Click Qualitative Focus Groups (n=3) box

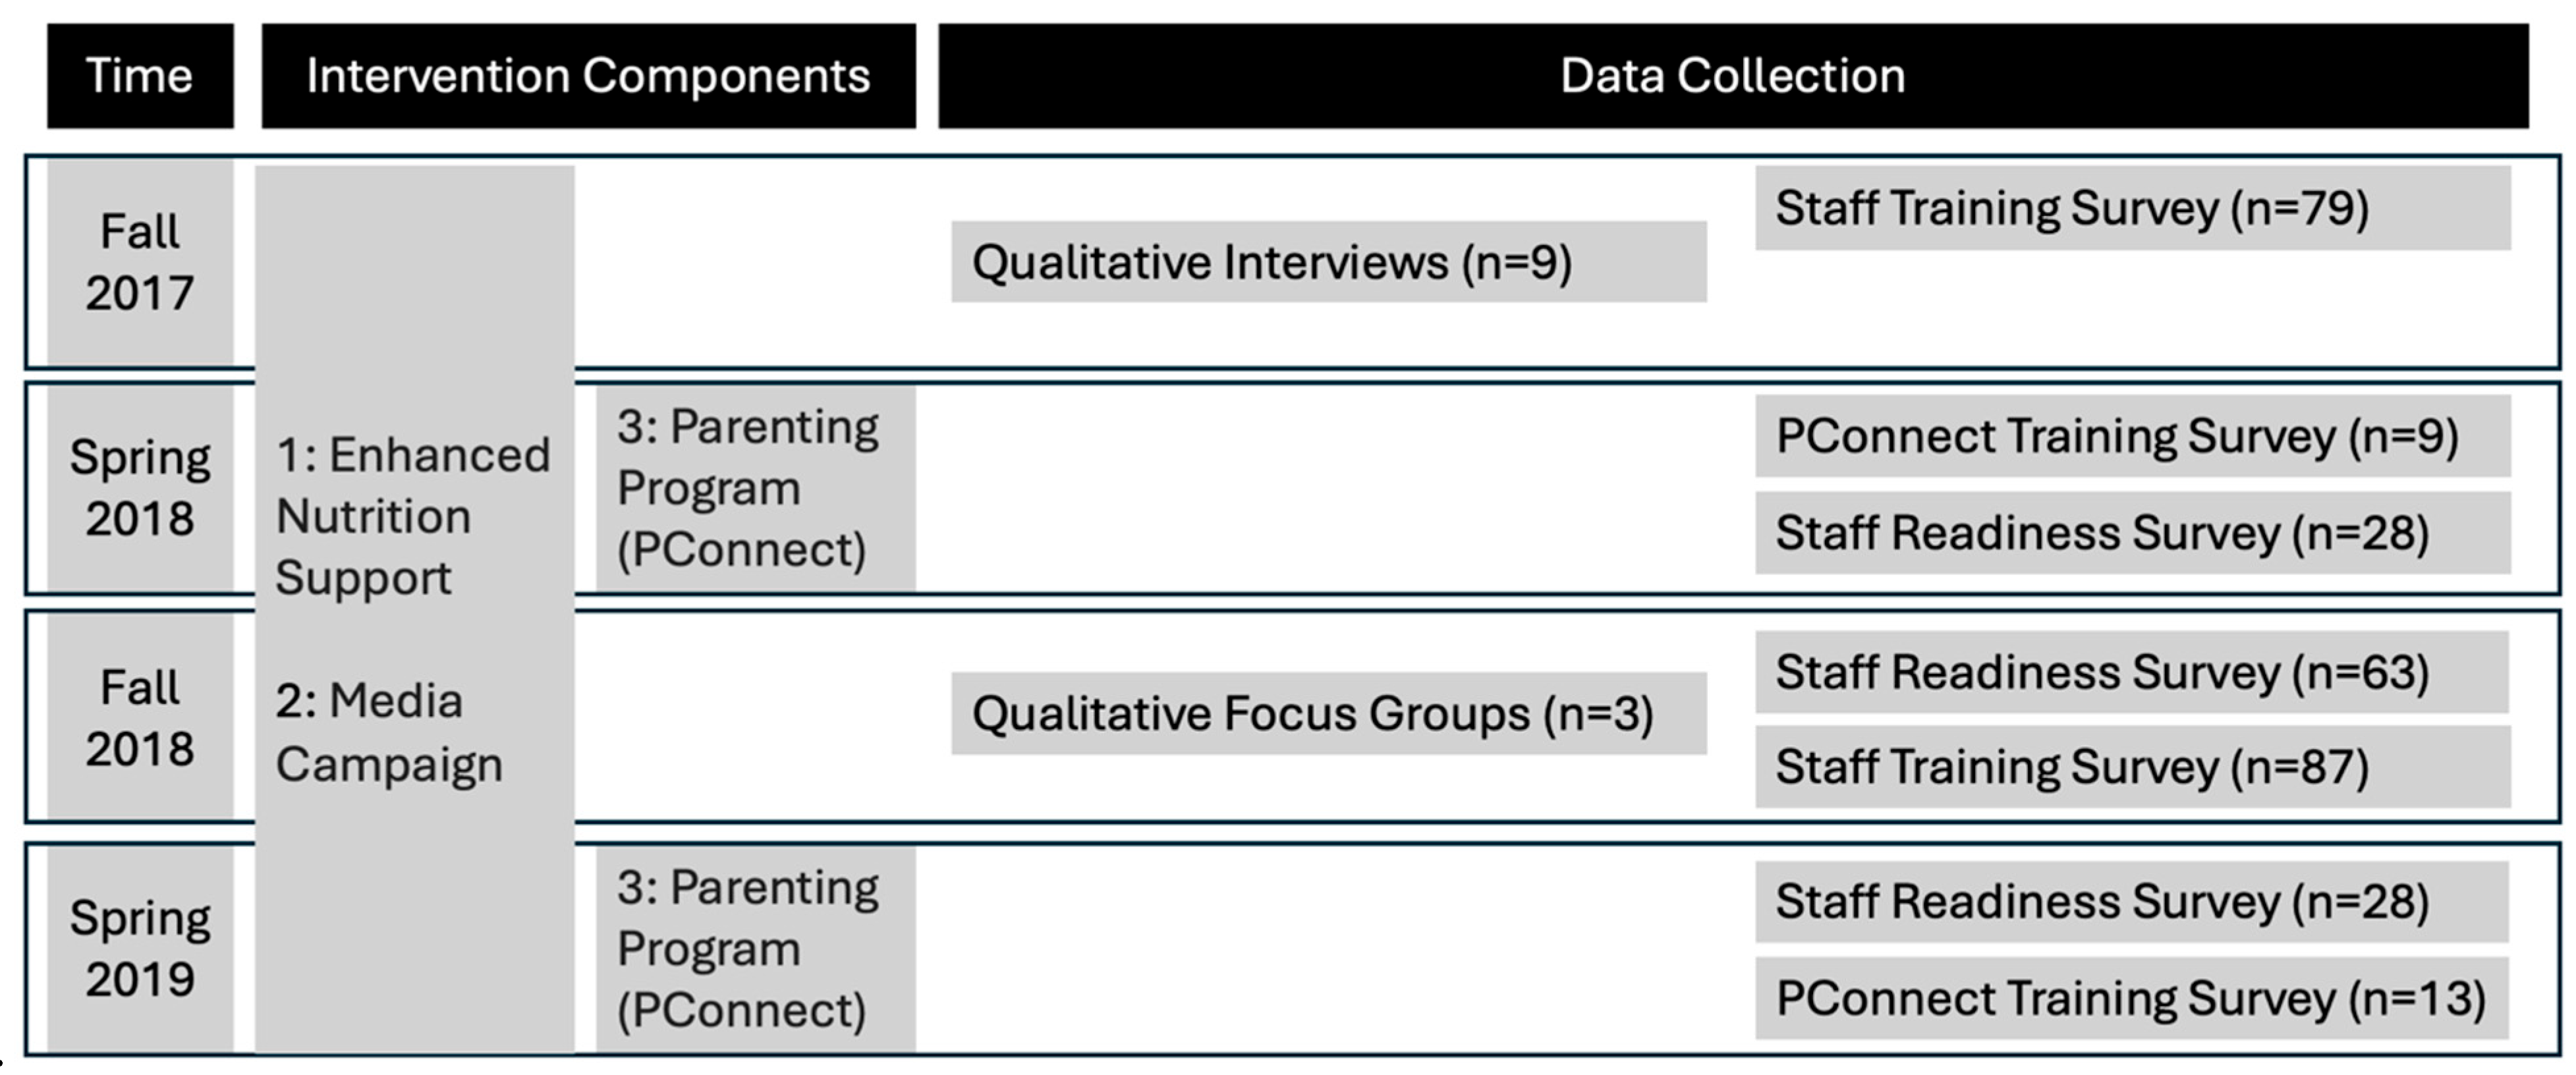(1329, 713)
